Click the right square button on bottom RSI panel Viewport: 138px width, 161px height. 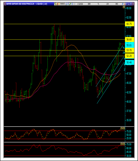(x=124, y=144)
